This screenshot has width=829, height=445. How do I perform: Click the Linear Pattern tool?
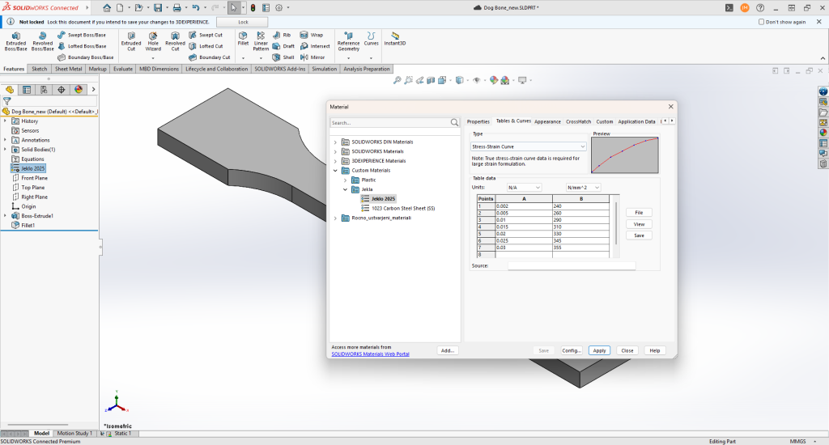261,41
